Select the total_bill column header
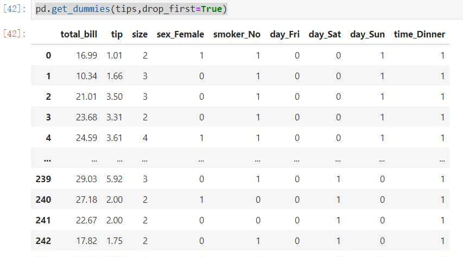 click(79, 34)
